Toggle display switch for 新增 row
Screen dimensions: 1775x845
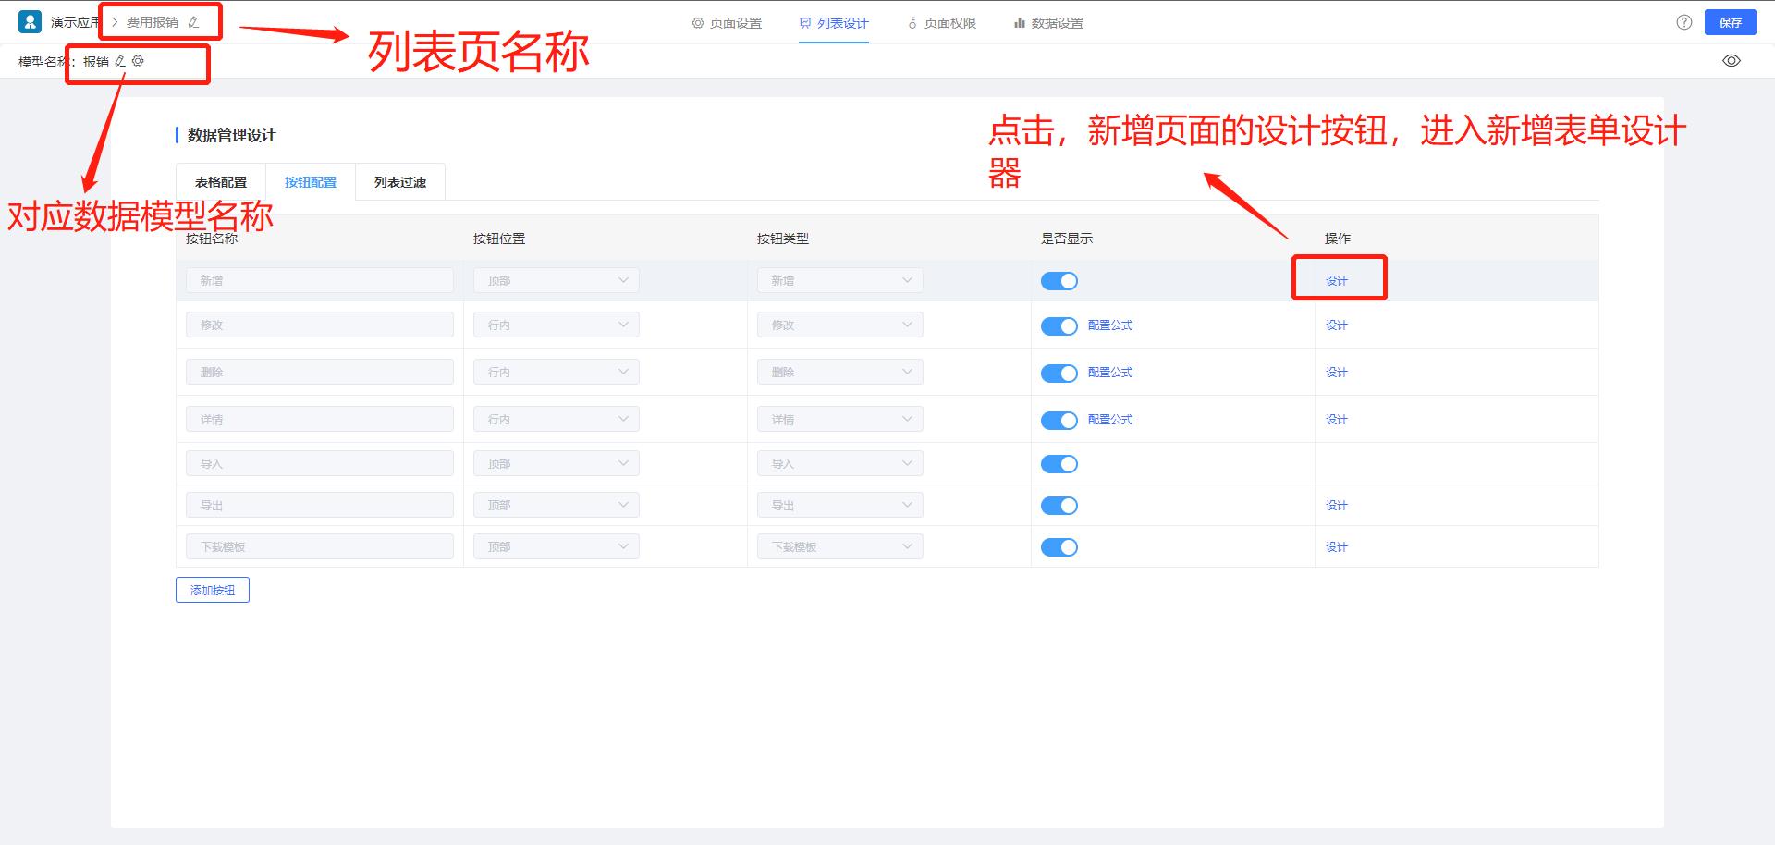[x=1059, y=281]
